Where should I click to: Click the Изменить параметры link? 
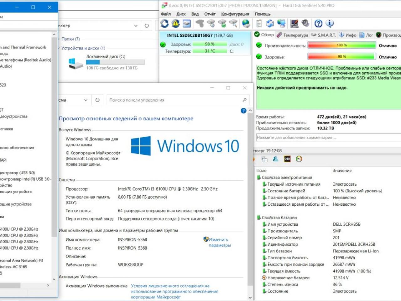(x=220, y=242)
